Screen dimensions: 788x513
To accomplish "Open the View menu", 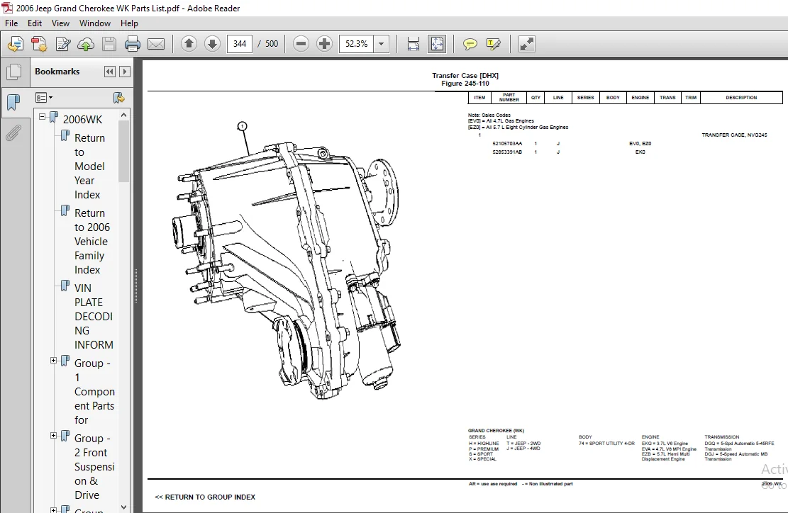I will click(60, 23).
